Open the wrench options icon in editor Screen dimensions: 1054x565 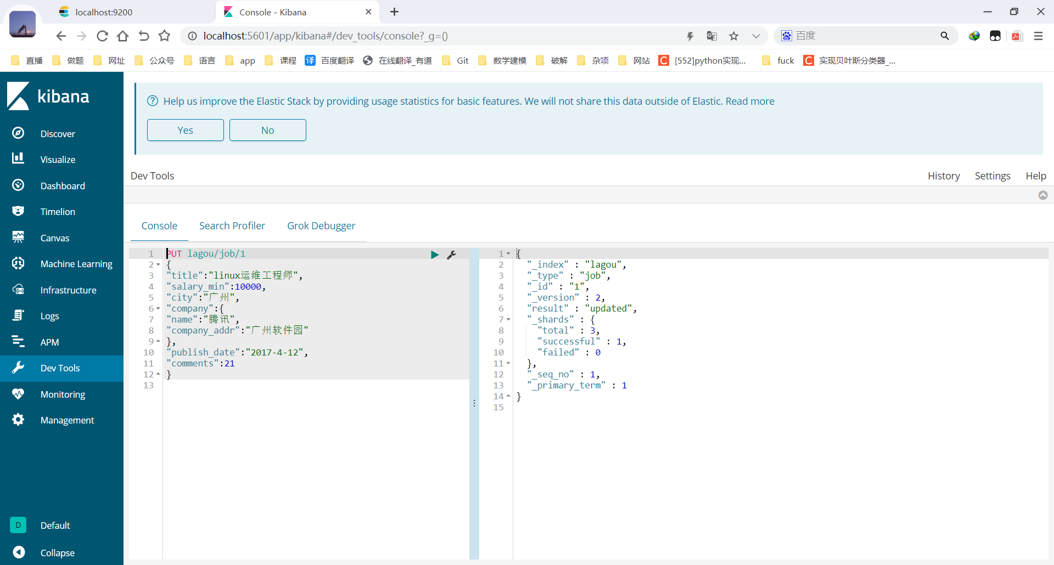[x=451, y=255]
